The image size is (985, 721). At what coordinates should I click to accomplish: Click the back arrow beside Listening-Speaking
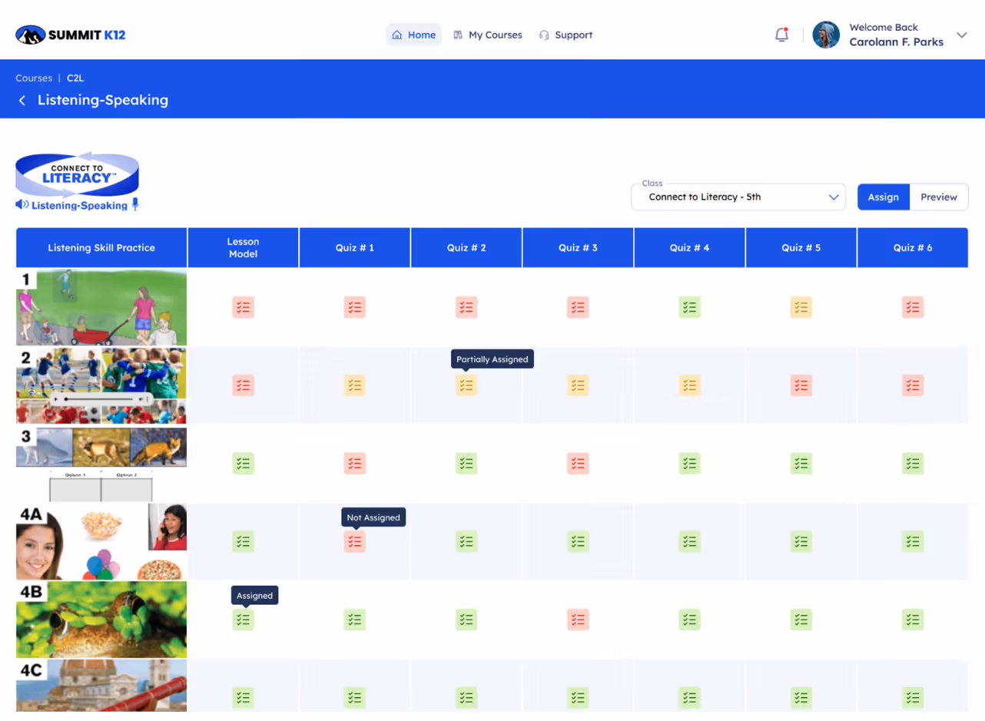22,101
